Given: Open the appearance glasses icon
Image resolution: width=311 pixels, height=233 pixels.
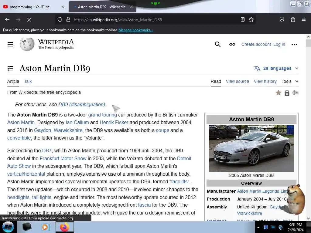Looking at the screenshot, I should pos(232,44).
